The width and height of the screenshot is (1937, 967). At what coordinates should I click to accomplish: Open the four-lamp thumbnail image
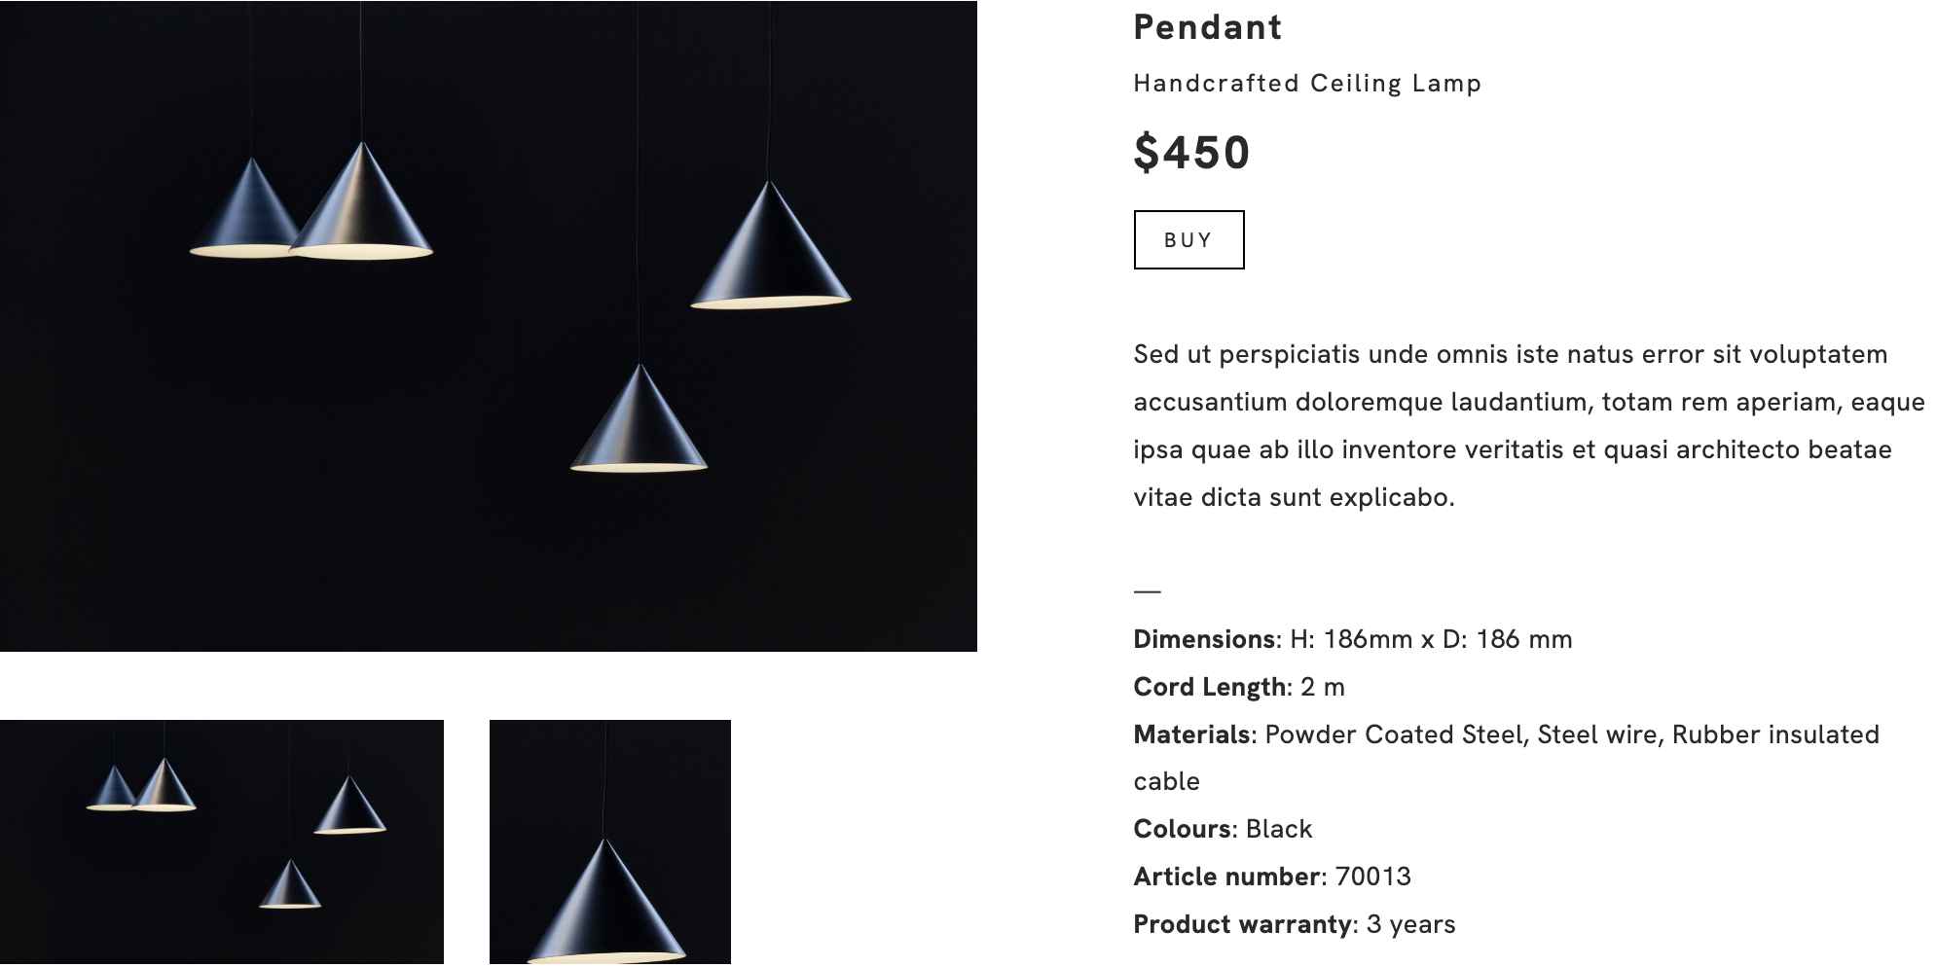pyautogui.click(x=222, y=842)
